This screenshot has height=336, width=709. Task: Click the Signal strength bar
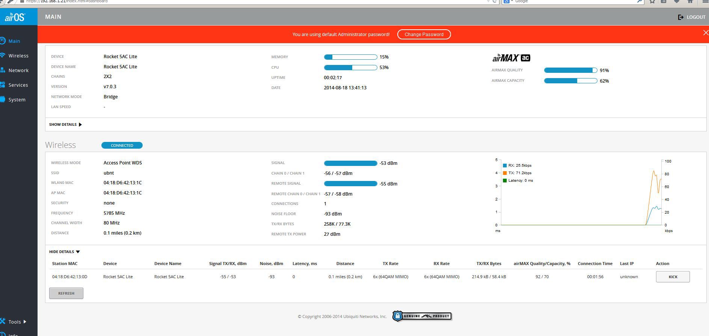pos(350,163)
